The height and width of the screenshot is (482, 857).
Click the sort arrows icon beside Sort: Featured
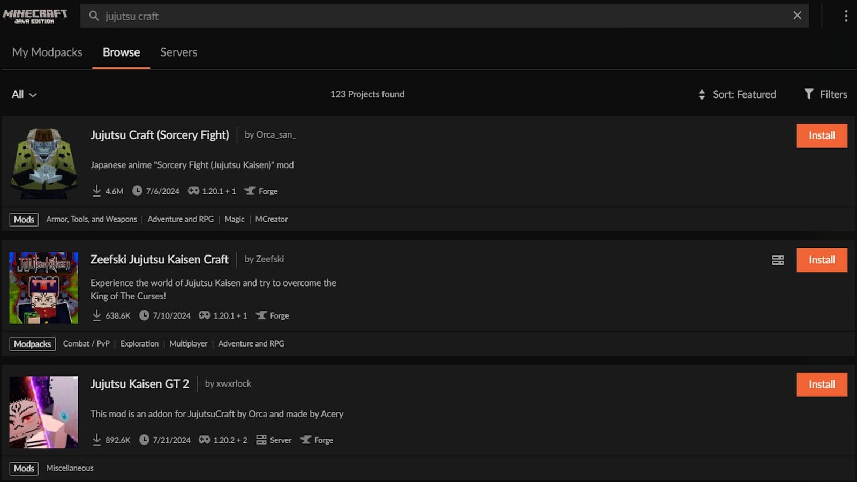tap(702, 94)
